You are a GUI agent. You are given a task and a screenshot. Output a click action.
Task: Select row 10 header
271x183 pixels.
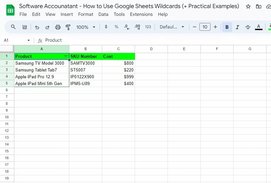7,117
